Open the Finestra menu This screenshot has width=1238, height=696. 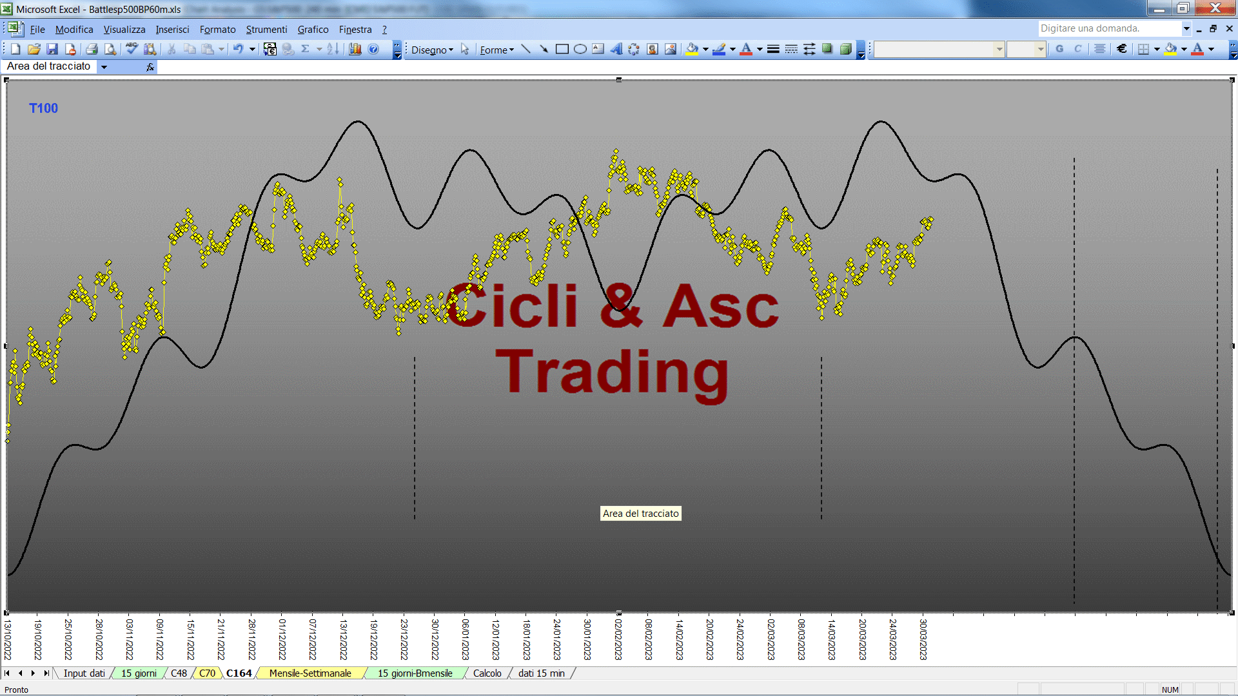355,30
